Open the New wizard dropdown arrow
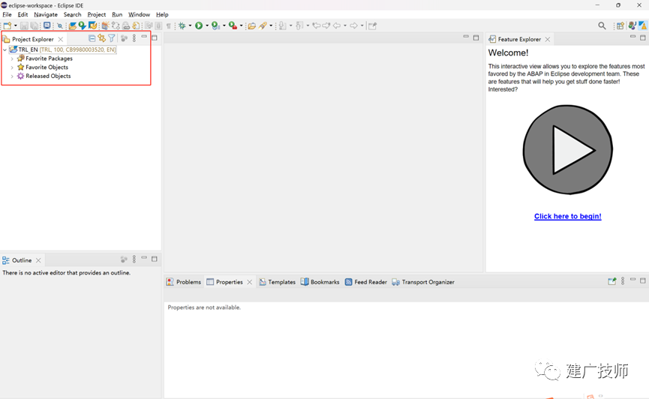 [x=16, y=25]
